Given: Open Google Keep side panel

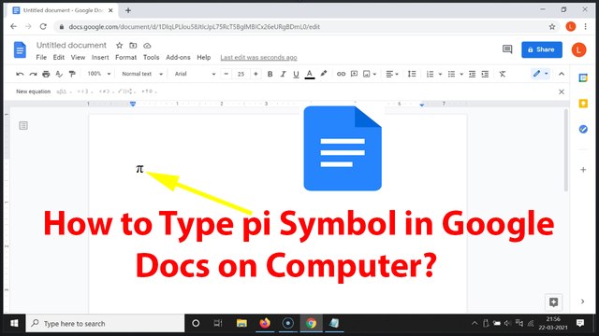Looking at the screenshot, I should coord(583,104).
